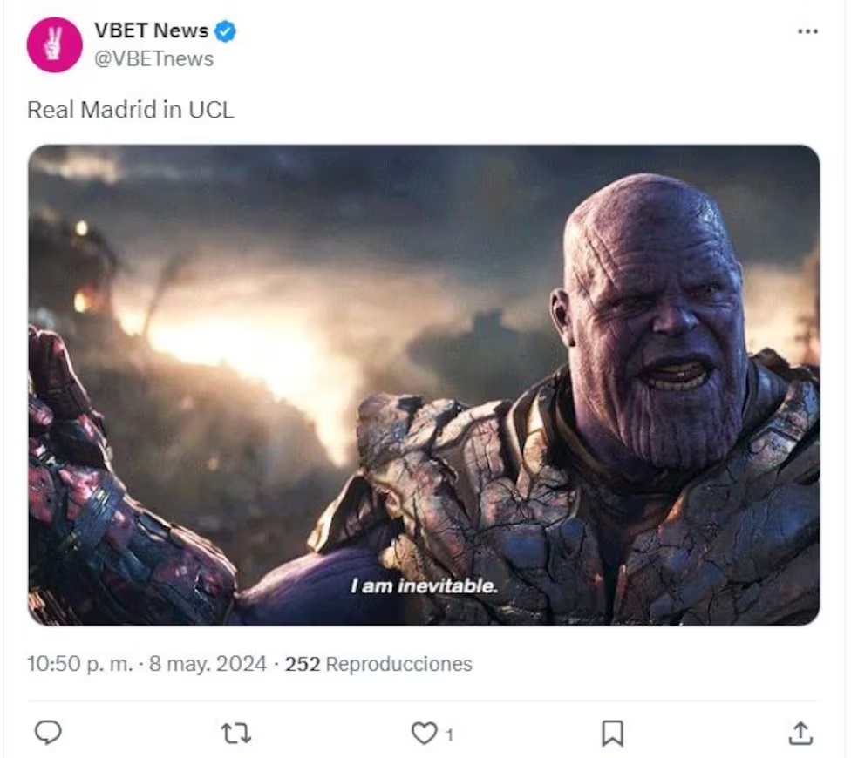Open the reply speech bubble icon

pos(48,733)
